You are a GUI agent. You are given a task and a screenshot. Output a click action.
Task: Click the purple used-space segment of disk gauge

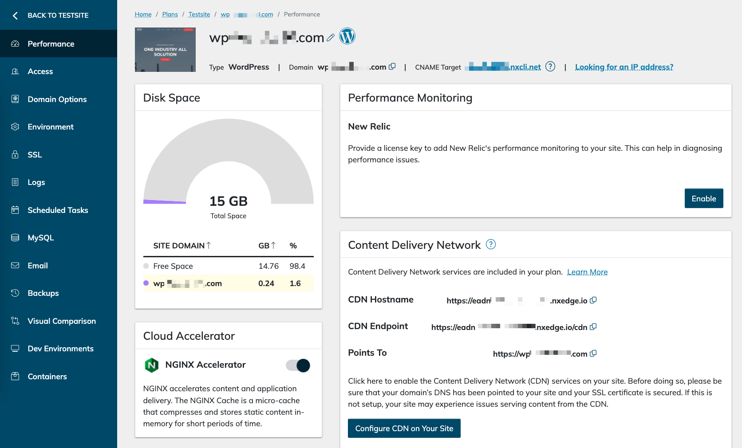coord(164,202)
